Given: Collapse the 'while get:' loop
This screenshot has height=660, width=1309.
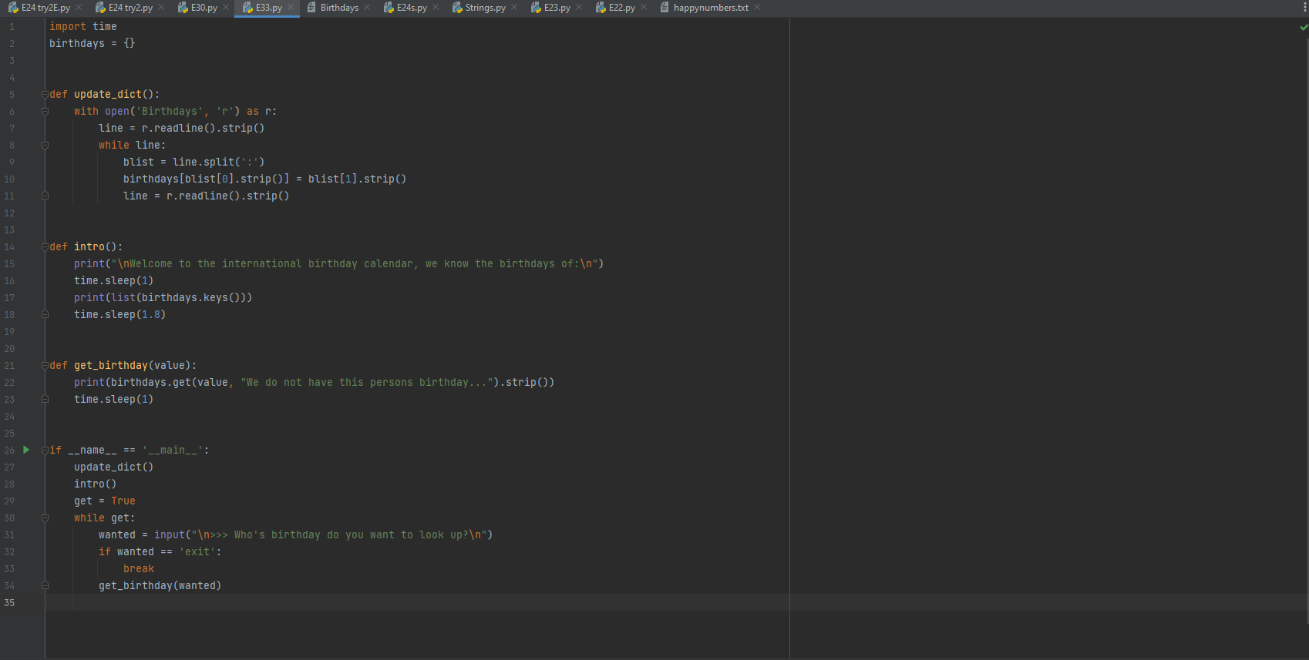Looking at the screenshot, I should pyautogui.click(x=45, y=518).
